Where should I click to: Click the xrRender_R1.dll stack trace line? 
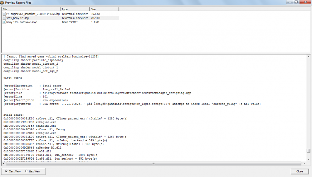pyautogui.click(x=32, y=148)
